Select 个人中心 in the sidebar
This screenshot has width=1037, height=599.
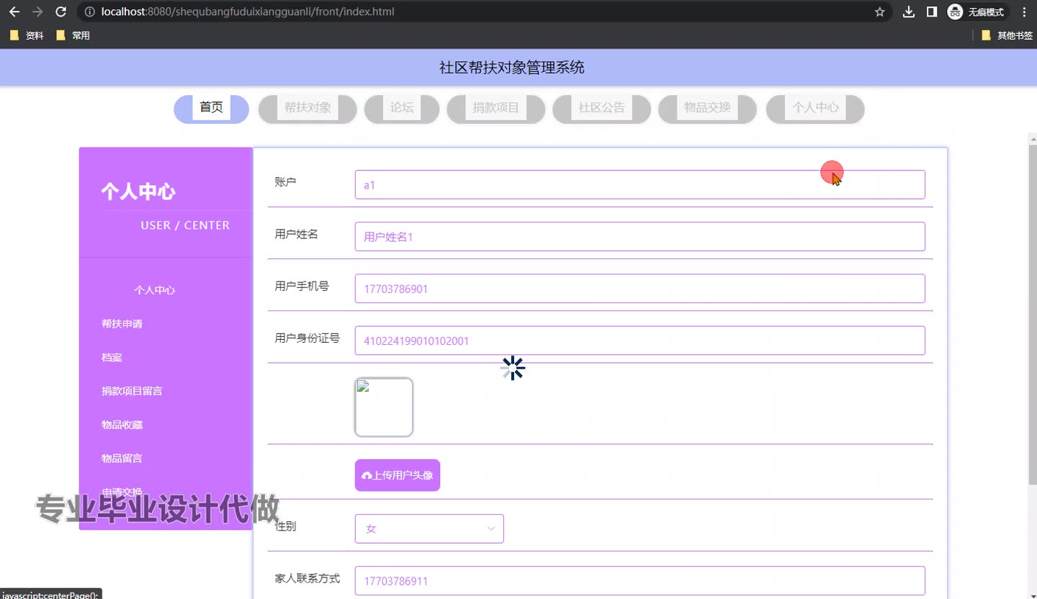[154, 290]
